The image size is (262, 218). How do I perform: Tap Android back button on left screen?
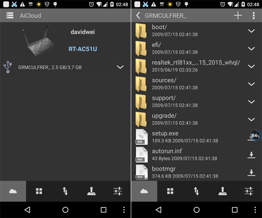27,209
